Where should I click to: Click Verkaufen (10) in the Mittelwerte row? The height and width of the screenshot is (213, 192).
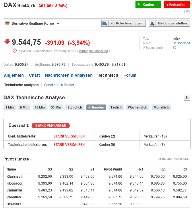[155, 136]
